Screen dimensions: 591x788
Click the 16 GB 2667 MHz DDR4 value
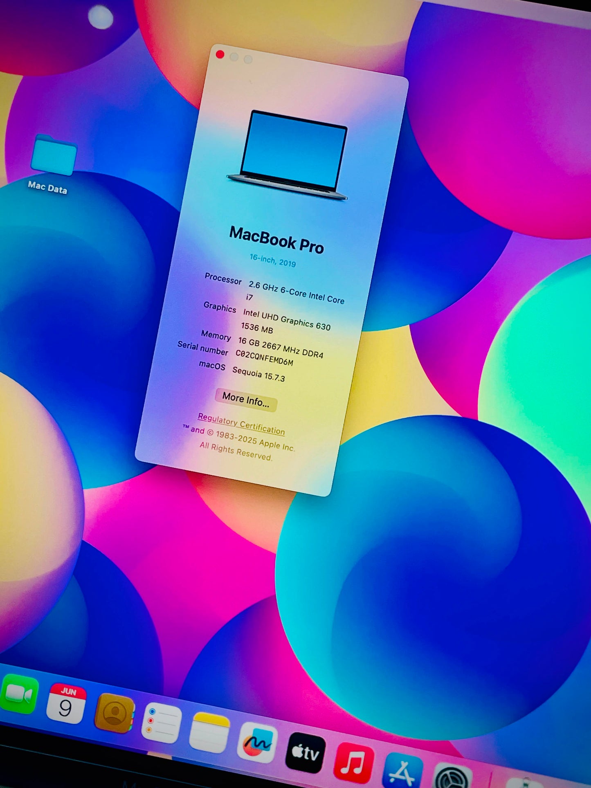click(281, 348)
